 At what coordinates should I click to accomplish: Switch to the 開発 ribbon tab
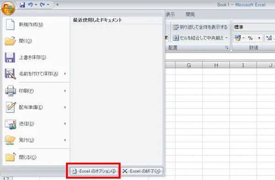coord(190,15)
